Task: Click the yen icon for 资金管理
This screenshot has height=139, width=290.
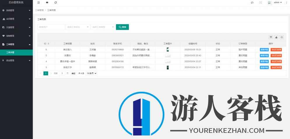Action: click(3, 60)
